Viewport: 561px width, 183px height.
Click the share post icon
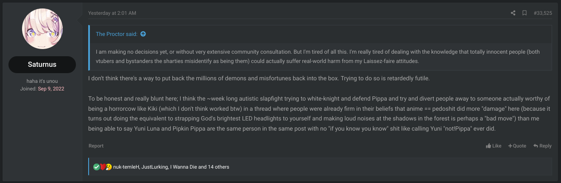pos(513,13)
